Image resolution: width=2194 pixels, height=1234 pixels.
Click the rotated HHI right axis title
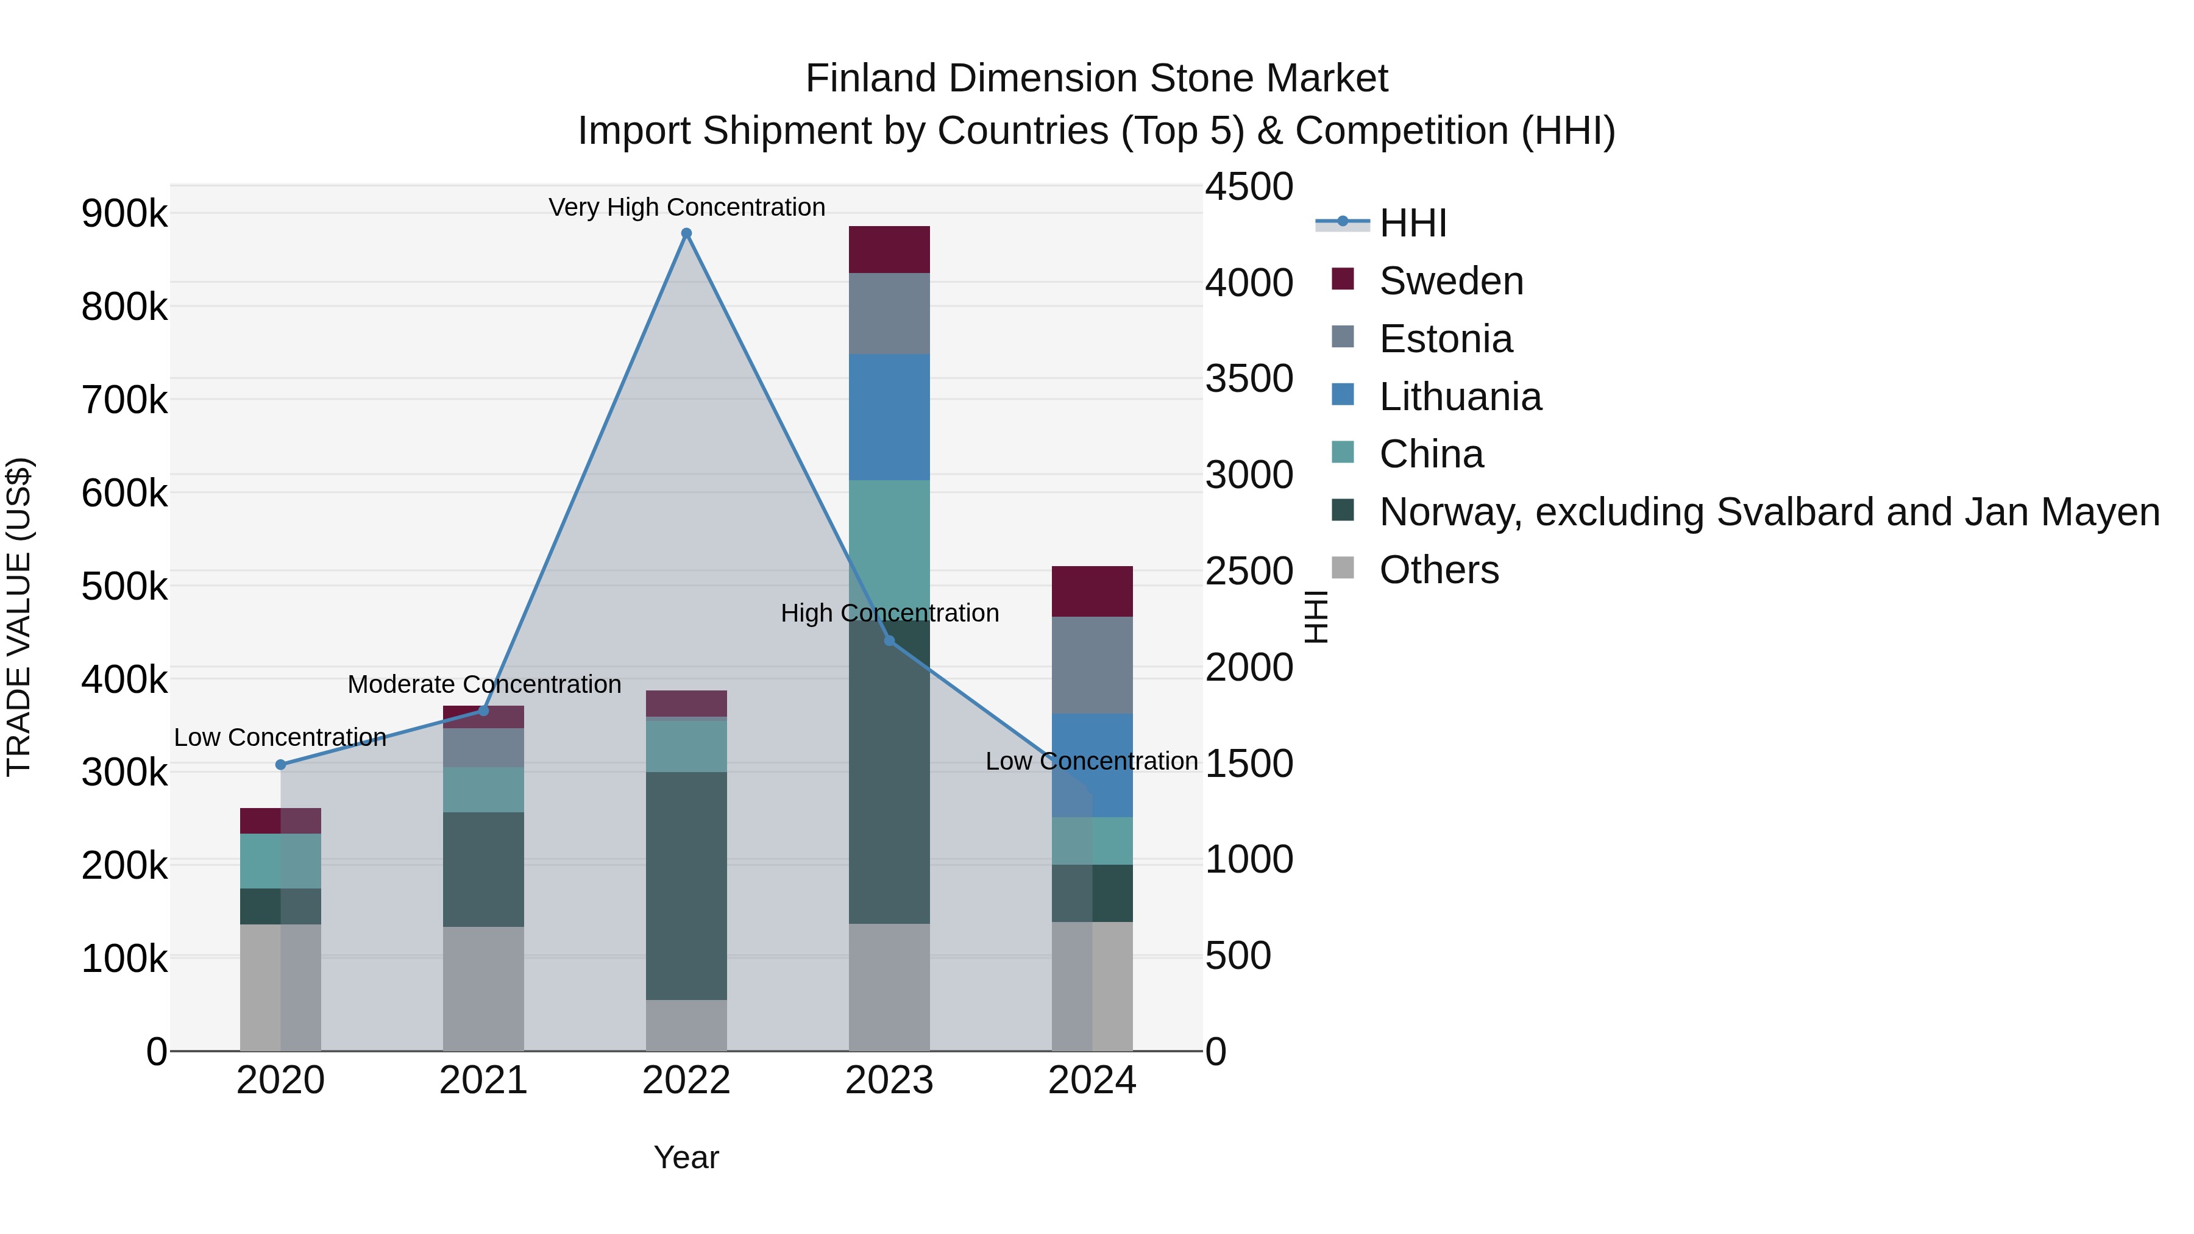tap(1316, 617)
